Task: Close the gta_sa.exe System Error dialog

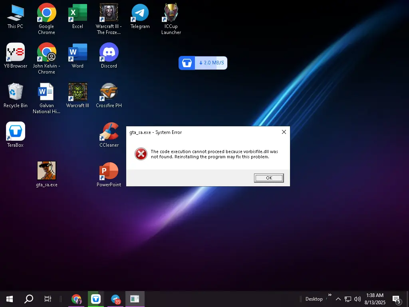Action: (x=284, y=132)
